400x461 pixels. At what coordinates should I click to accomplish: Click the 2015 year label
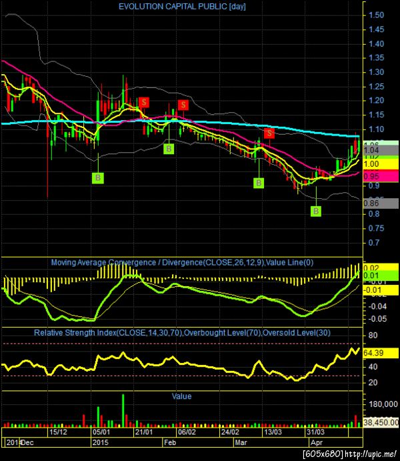coord(101,442)
